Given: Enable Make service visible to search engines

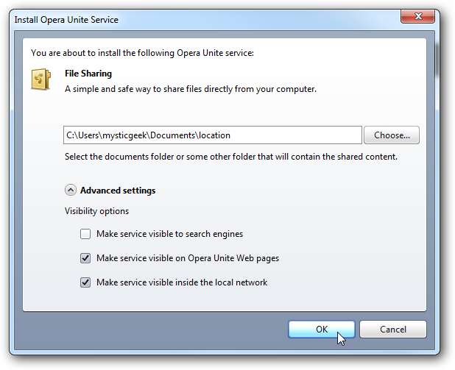Looking at the screenshot, I should pyautogui.click(x=85, y=234).
